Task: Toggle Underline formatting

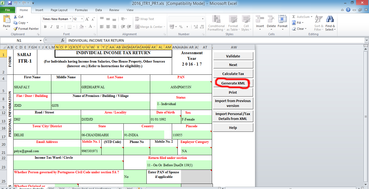Action: pyautogui.click(x=58, y=27)
